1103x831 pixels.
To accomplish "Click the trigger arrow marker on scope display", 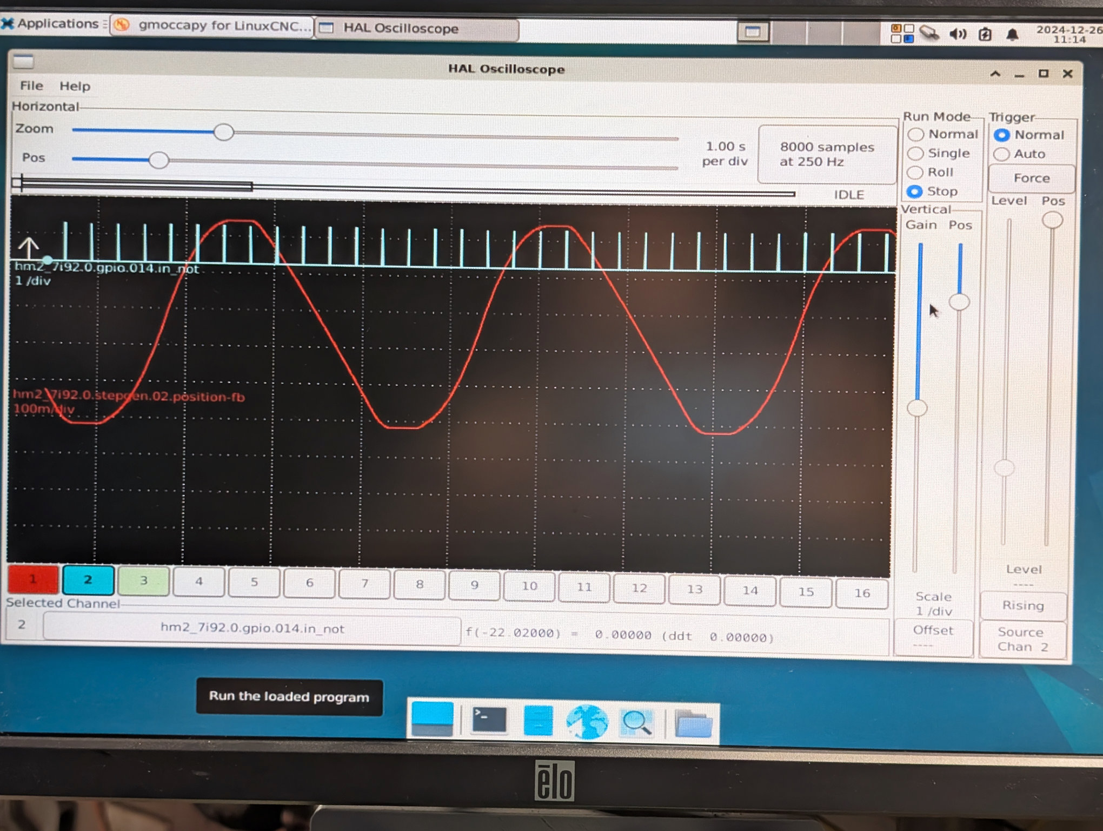I will 28,248.
